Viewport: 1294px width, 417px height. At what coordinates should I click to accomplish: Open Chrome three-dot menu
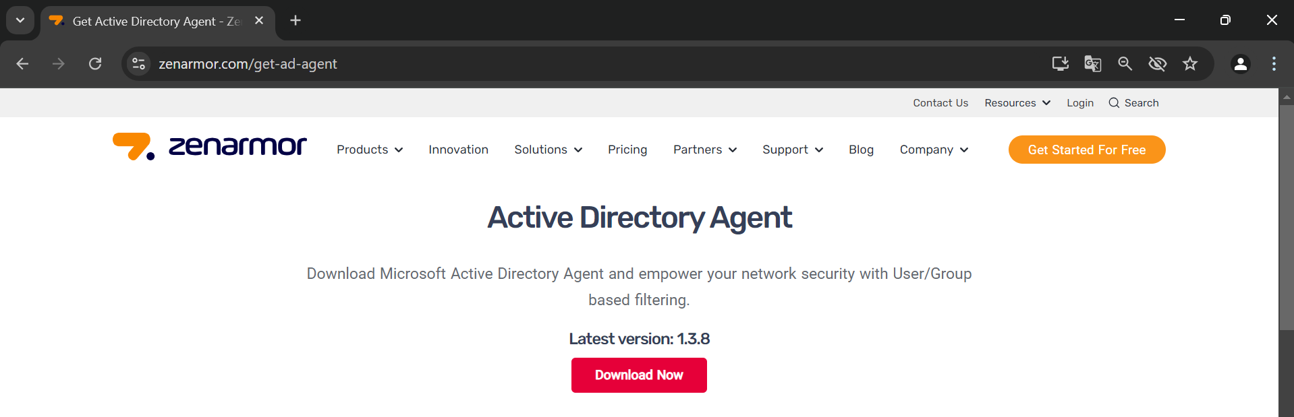coord(1274,64)
